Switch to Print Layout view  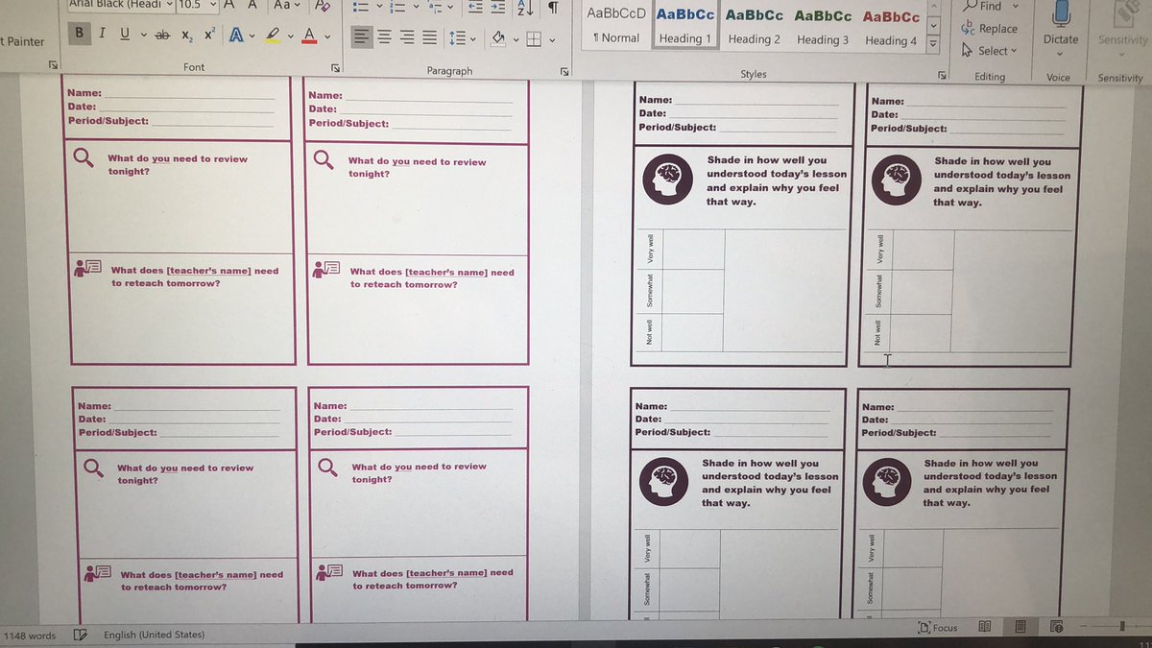1020,627
